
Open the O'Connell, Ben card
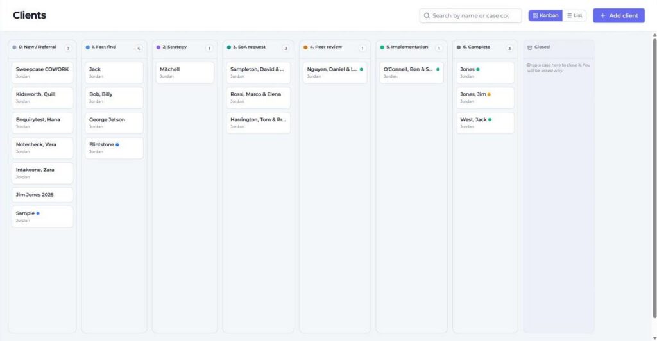411,72
